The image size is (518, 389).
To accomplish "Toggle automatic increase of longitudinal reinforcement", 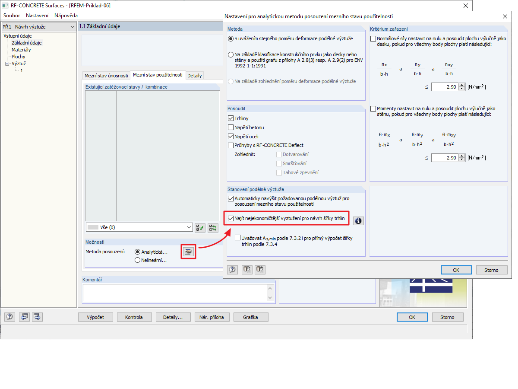I will (231, 198).
